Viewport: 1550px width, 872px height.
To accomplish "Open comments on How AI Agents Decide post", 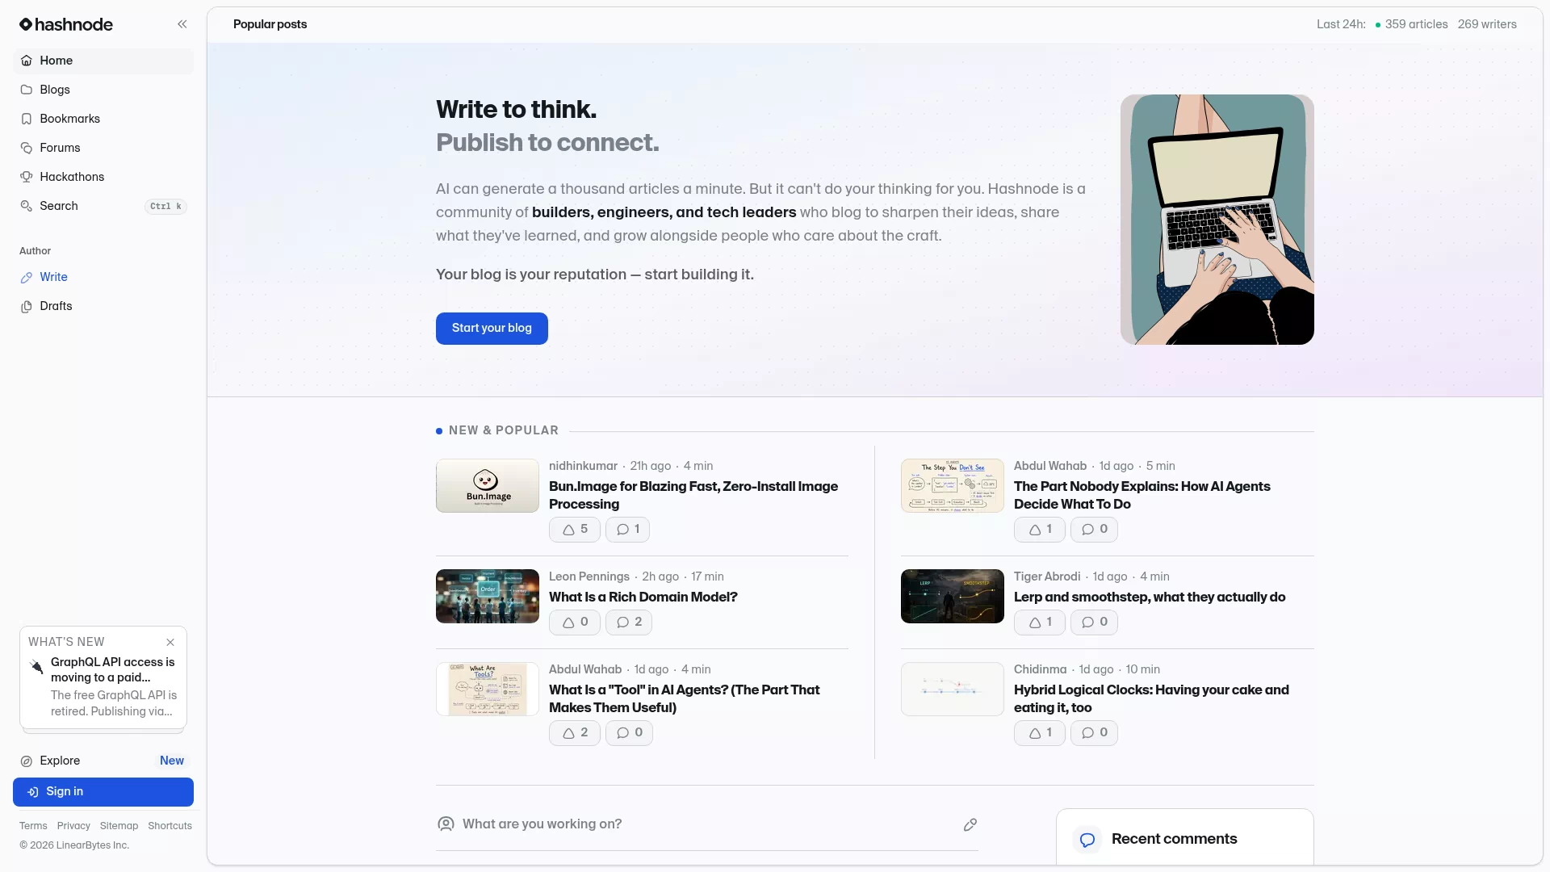I will coord(1094,530).
